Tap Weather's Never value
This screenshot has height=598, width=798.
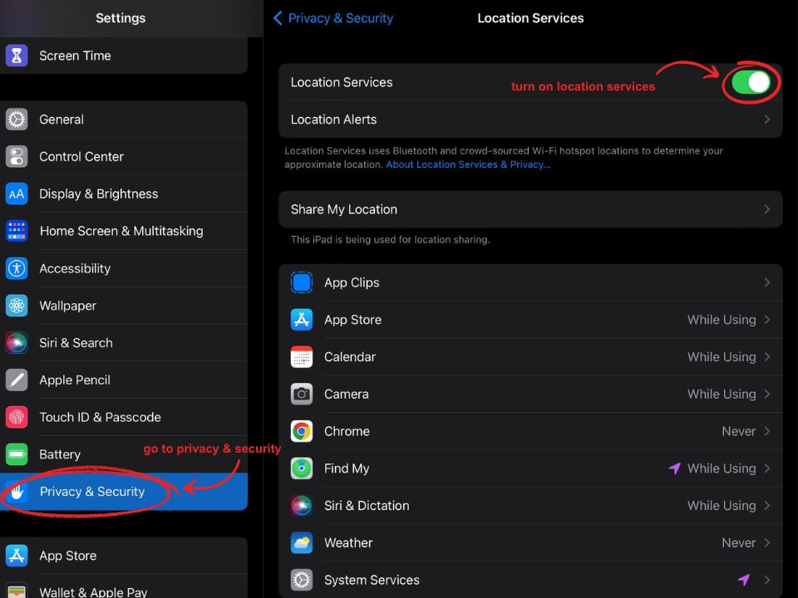tap(739, 542)
